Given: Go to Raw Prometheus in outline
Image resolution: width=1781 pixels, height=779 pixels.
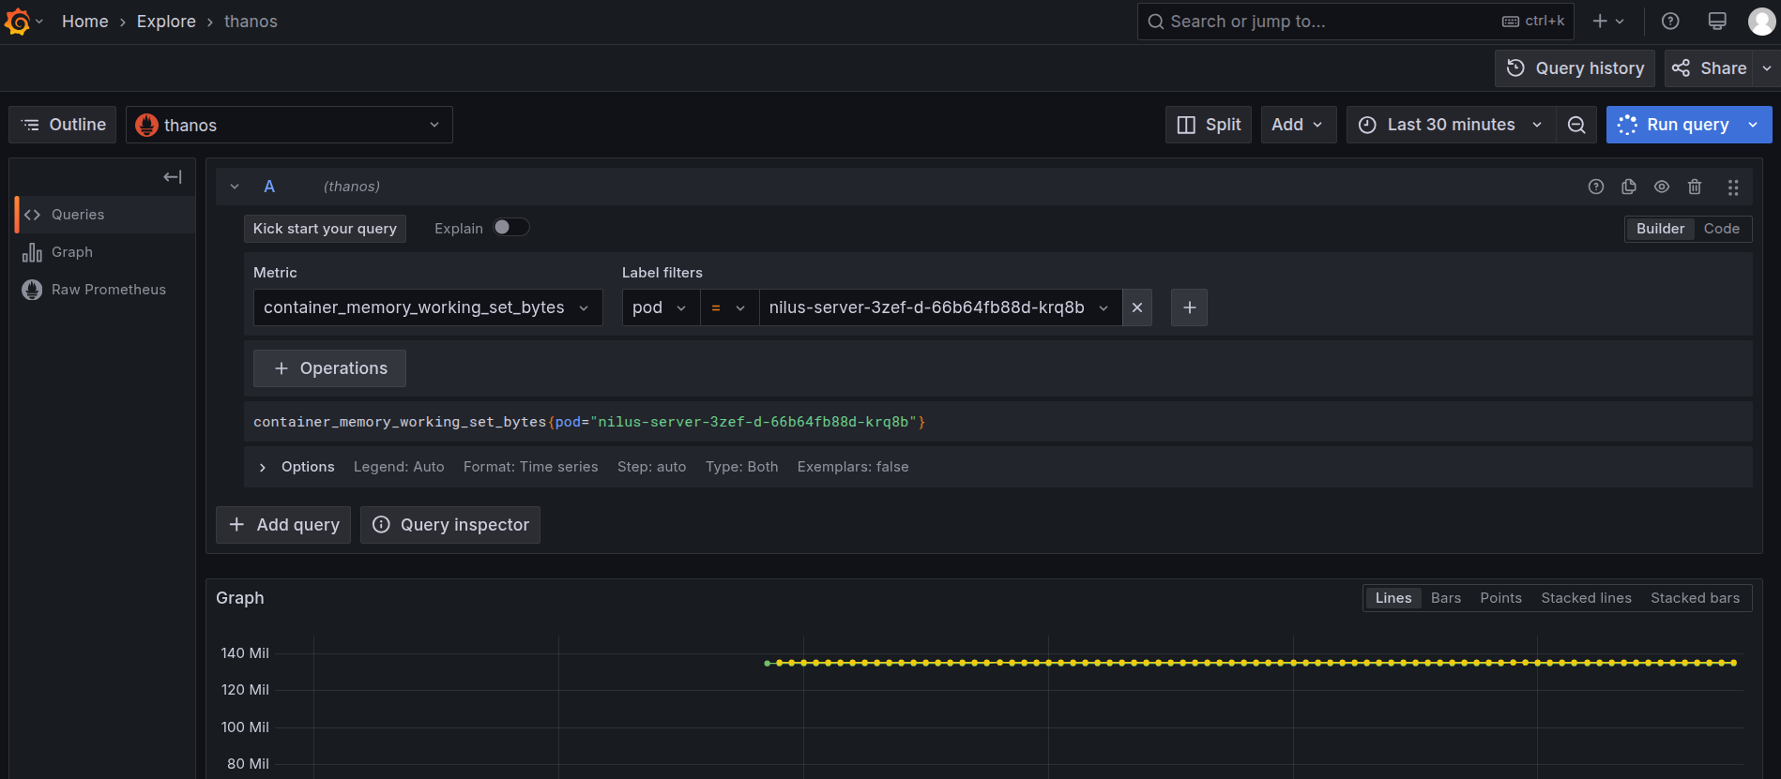Looking at the screenshot, I should point(108,290).
